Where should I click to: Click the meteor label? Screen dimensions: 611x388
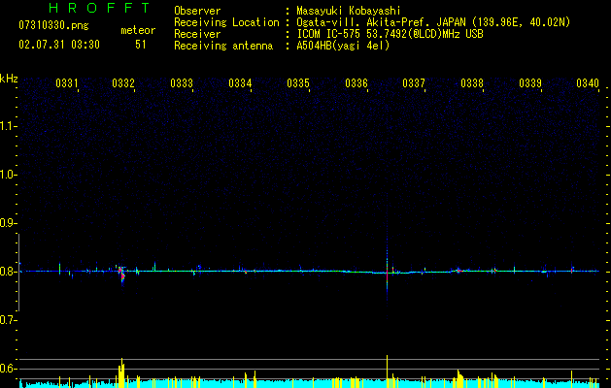point(138,30)
